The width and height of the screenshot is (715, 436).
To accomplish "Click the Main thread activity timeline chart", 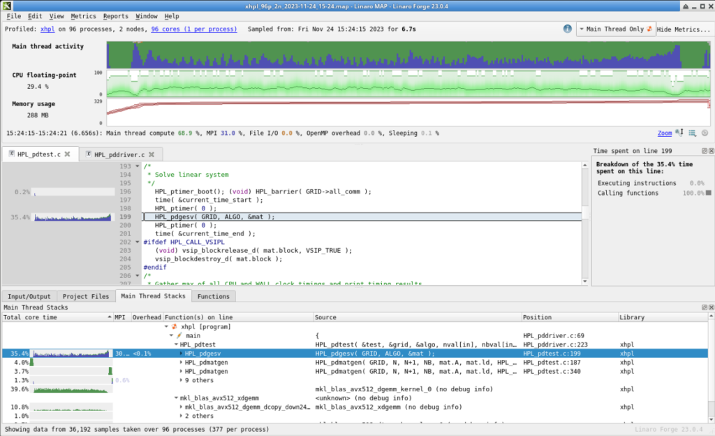I will tap(408, 55).
